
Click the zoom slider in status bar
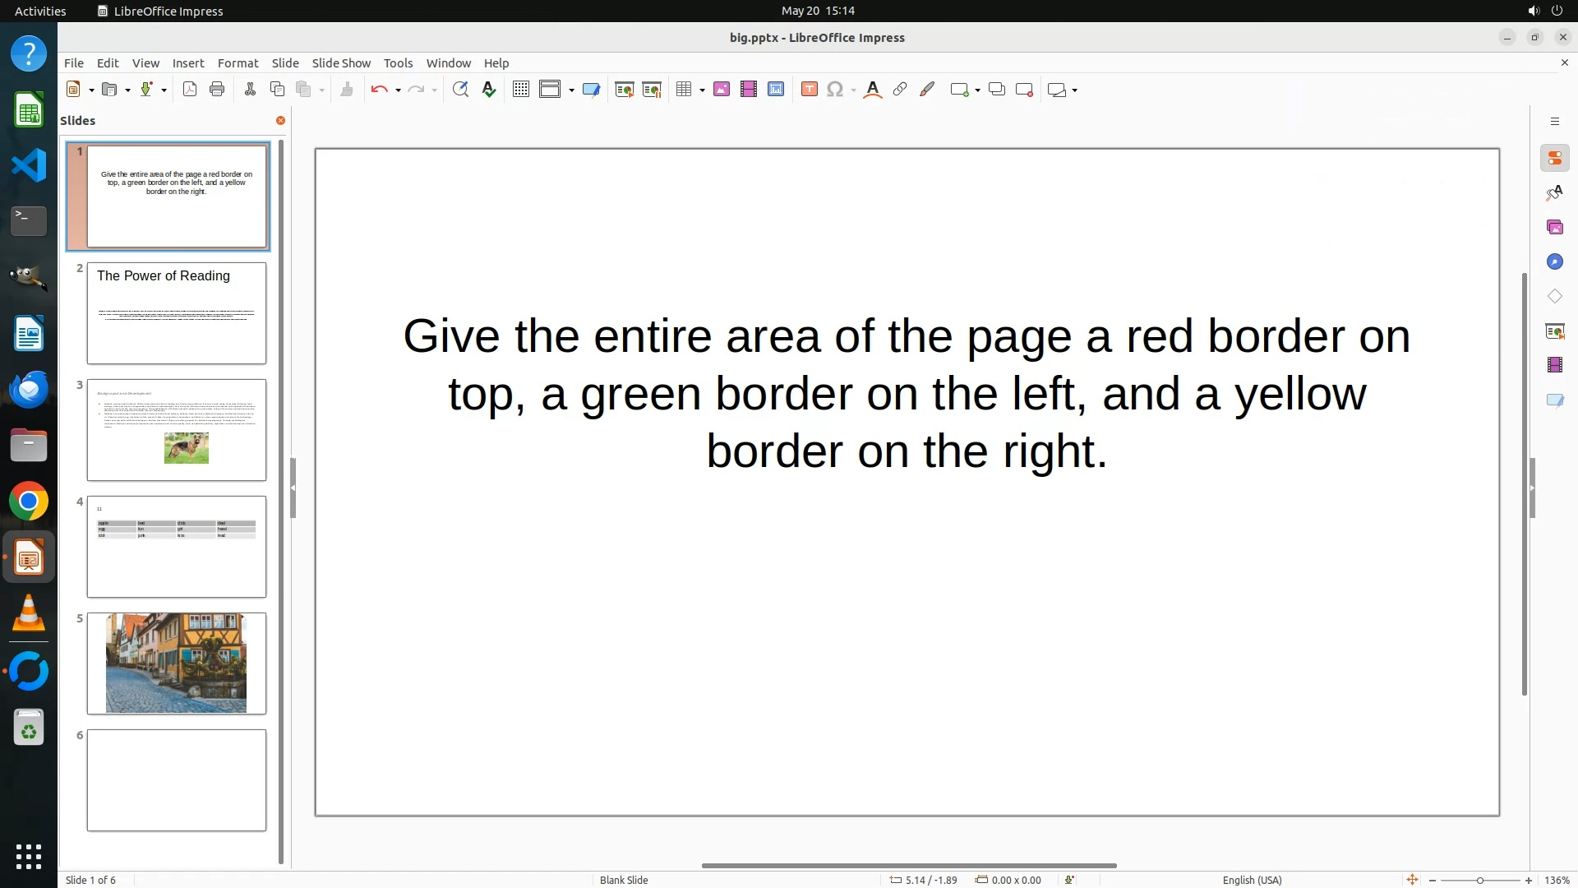coord(1479,880)
